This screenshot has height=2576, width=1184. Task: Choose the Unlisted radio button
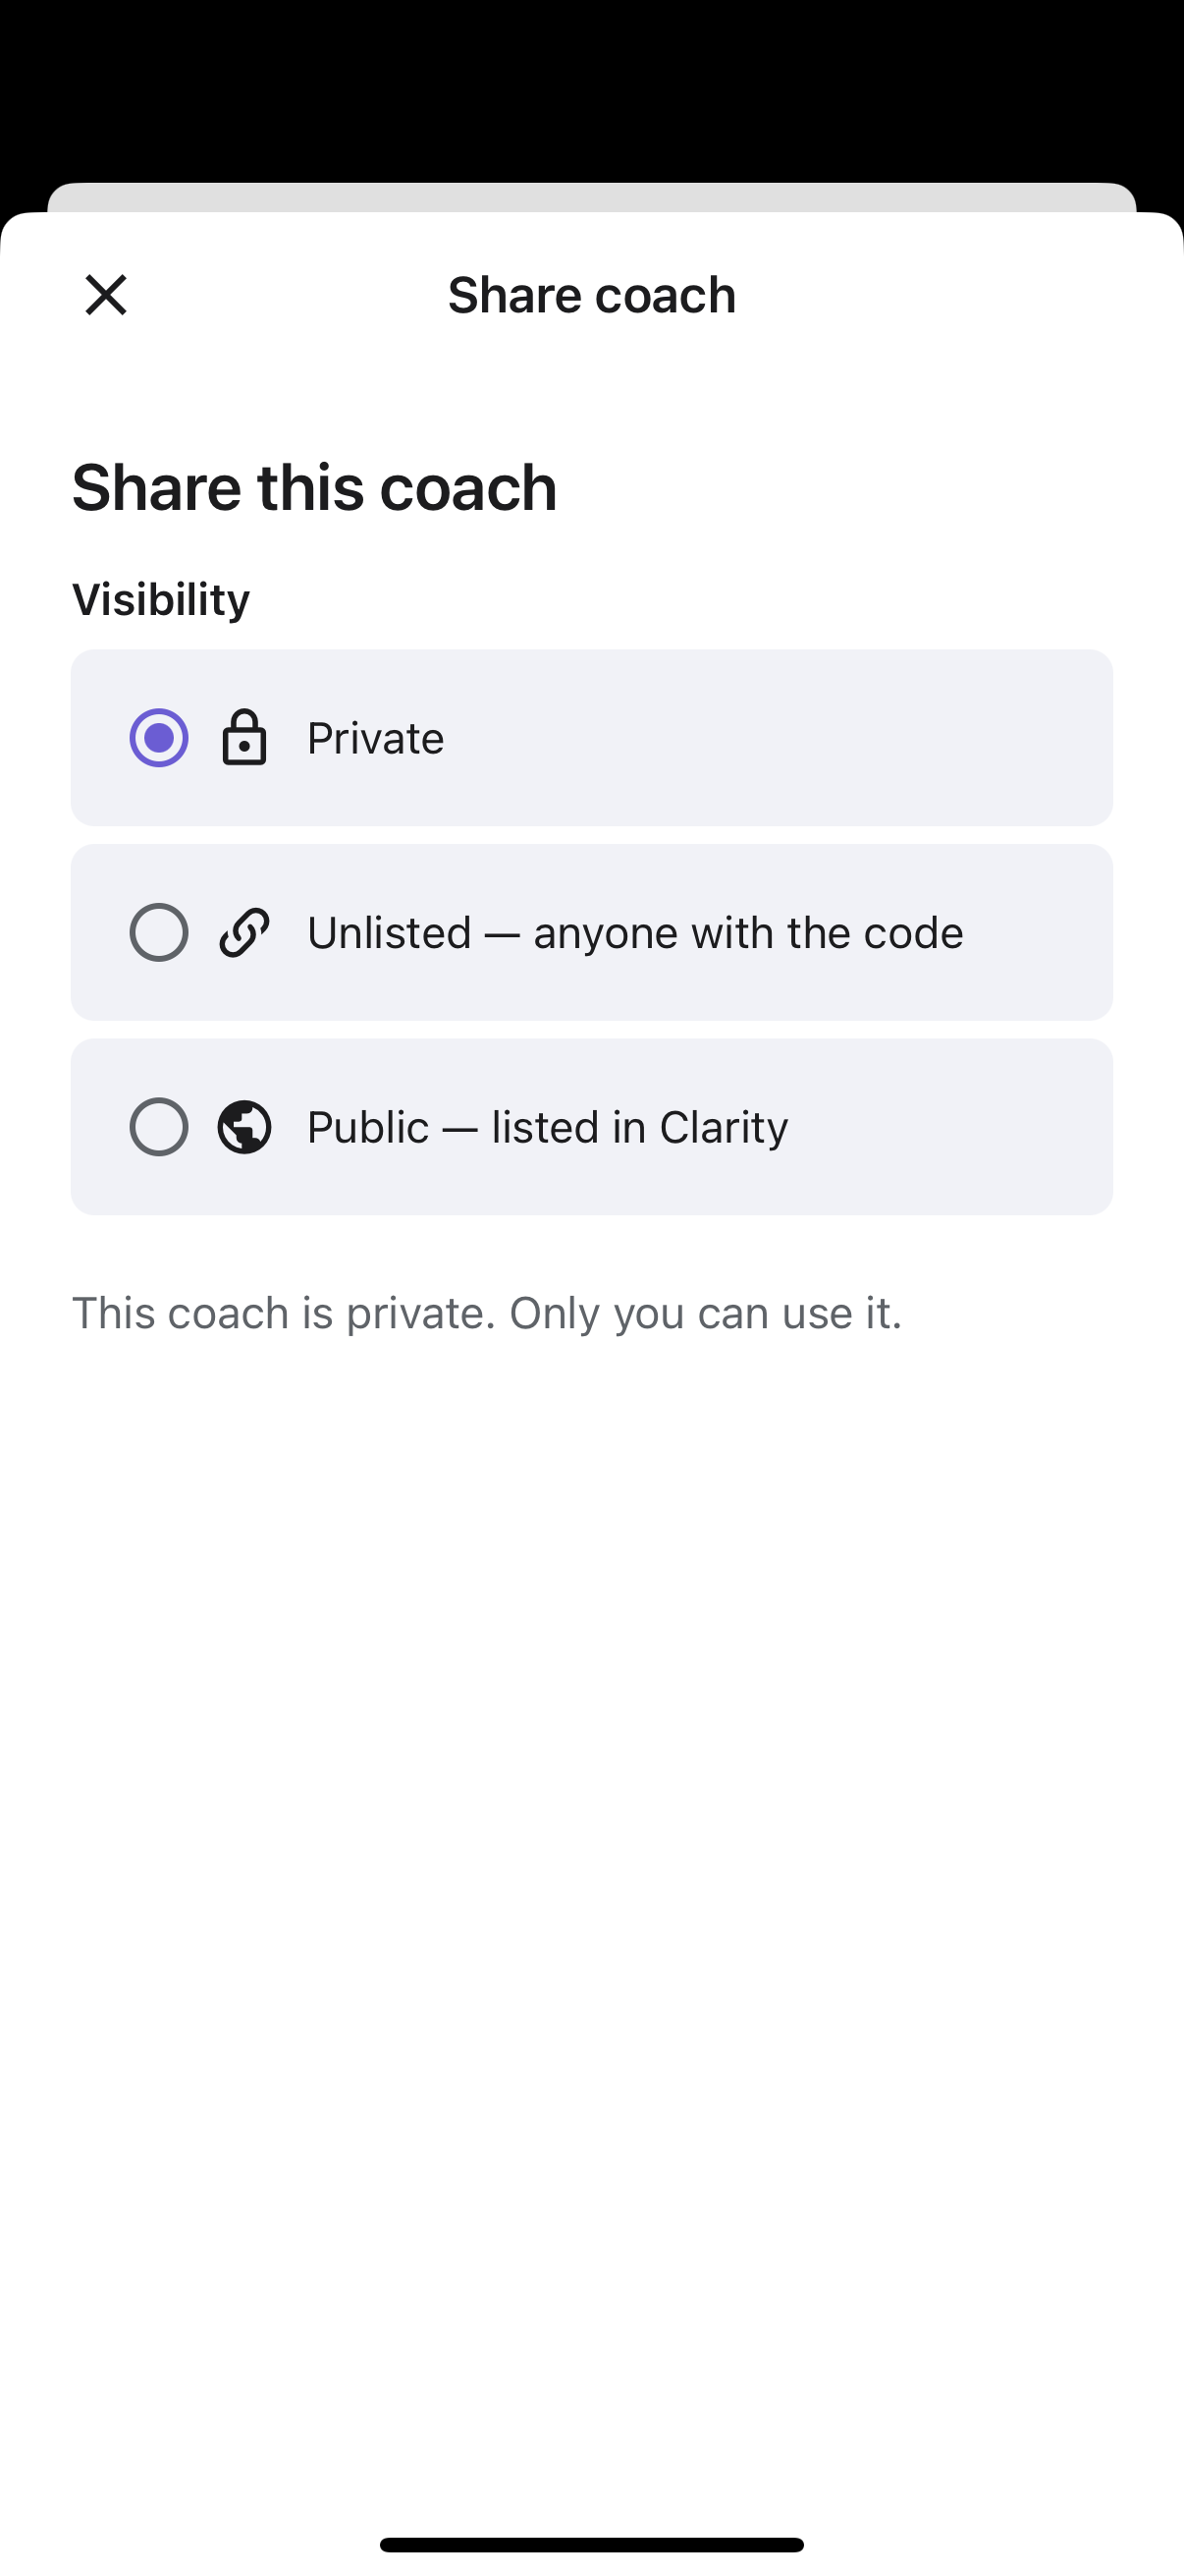coord(159,932)
